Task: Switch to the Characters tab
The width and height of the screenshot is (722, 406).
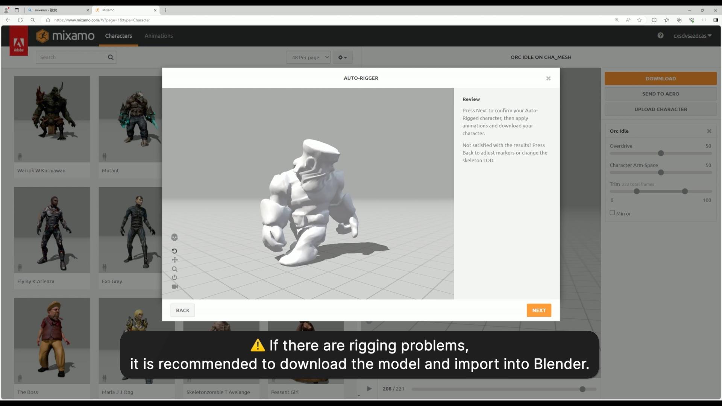Action: coord(118,36)
